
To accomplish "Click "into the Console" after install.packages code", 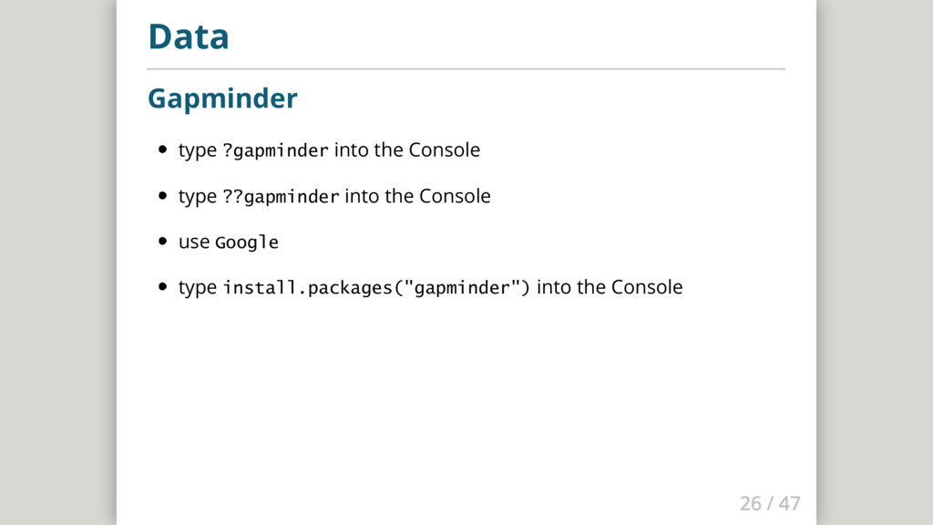I will [610, 287].
